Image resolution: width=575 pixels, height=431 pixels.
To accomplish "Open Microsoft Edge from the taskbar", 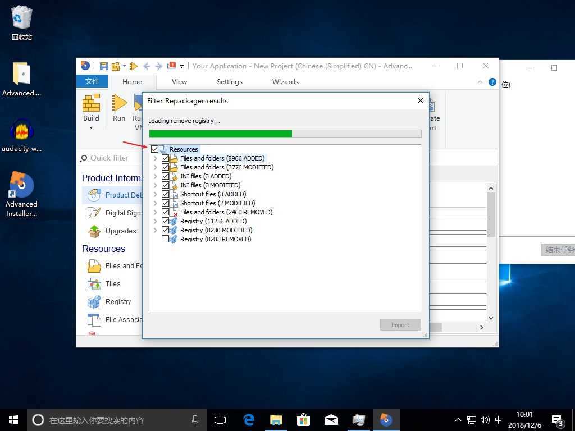I will point(249,420).
